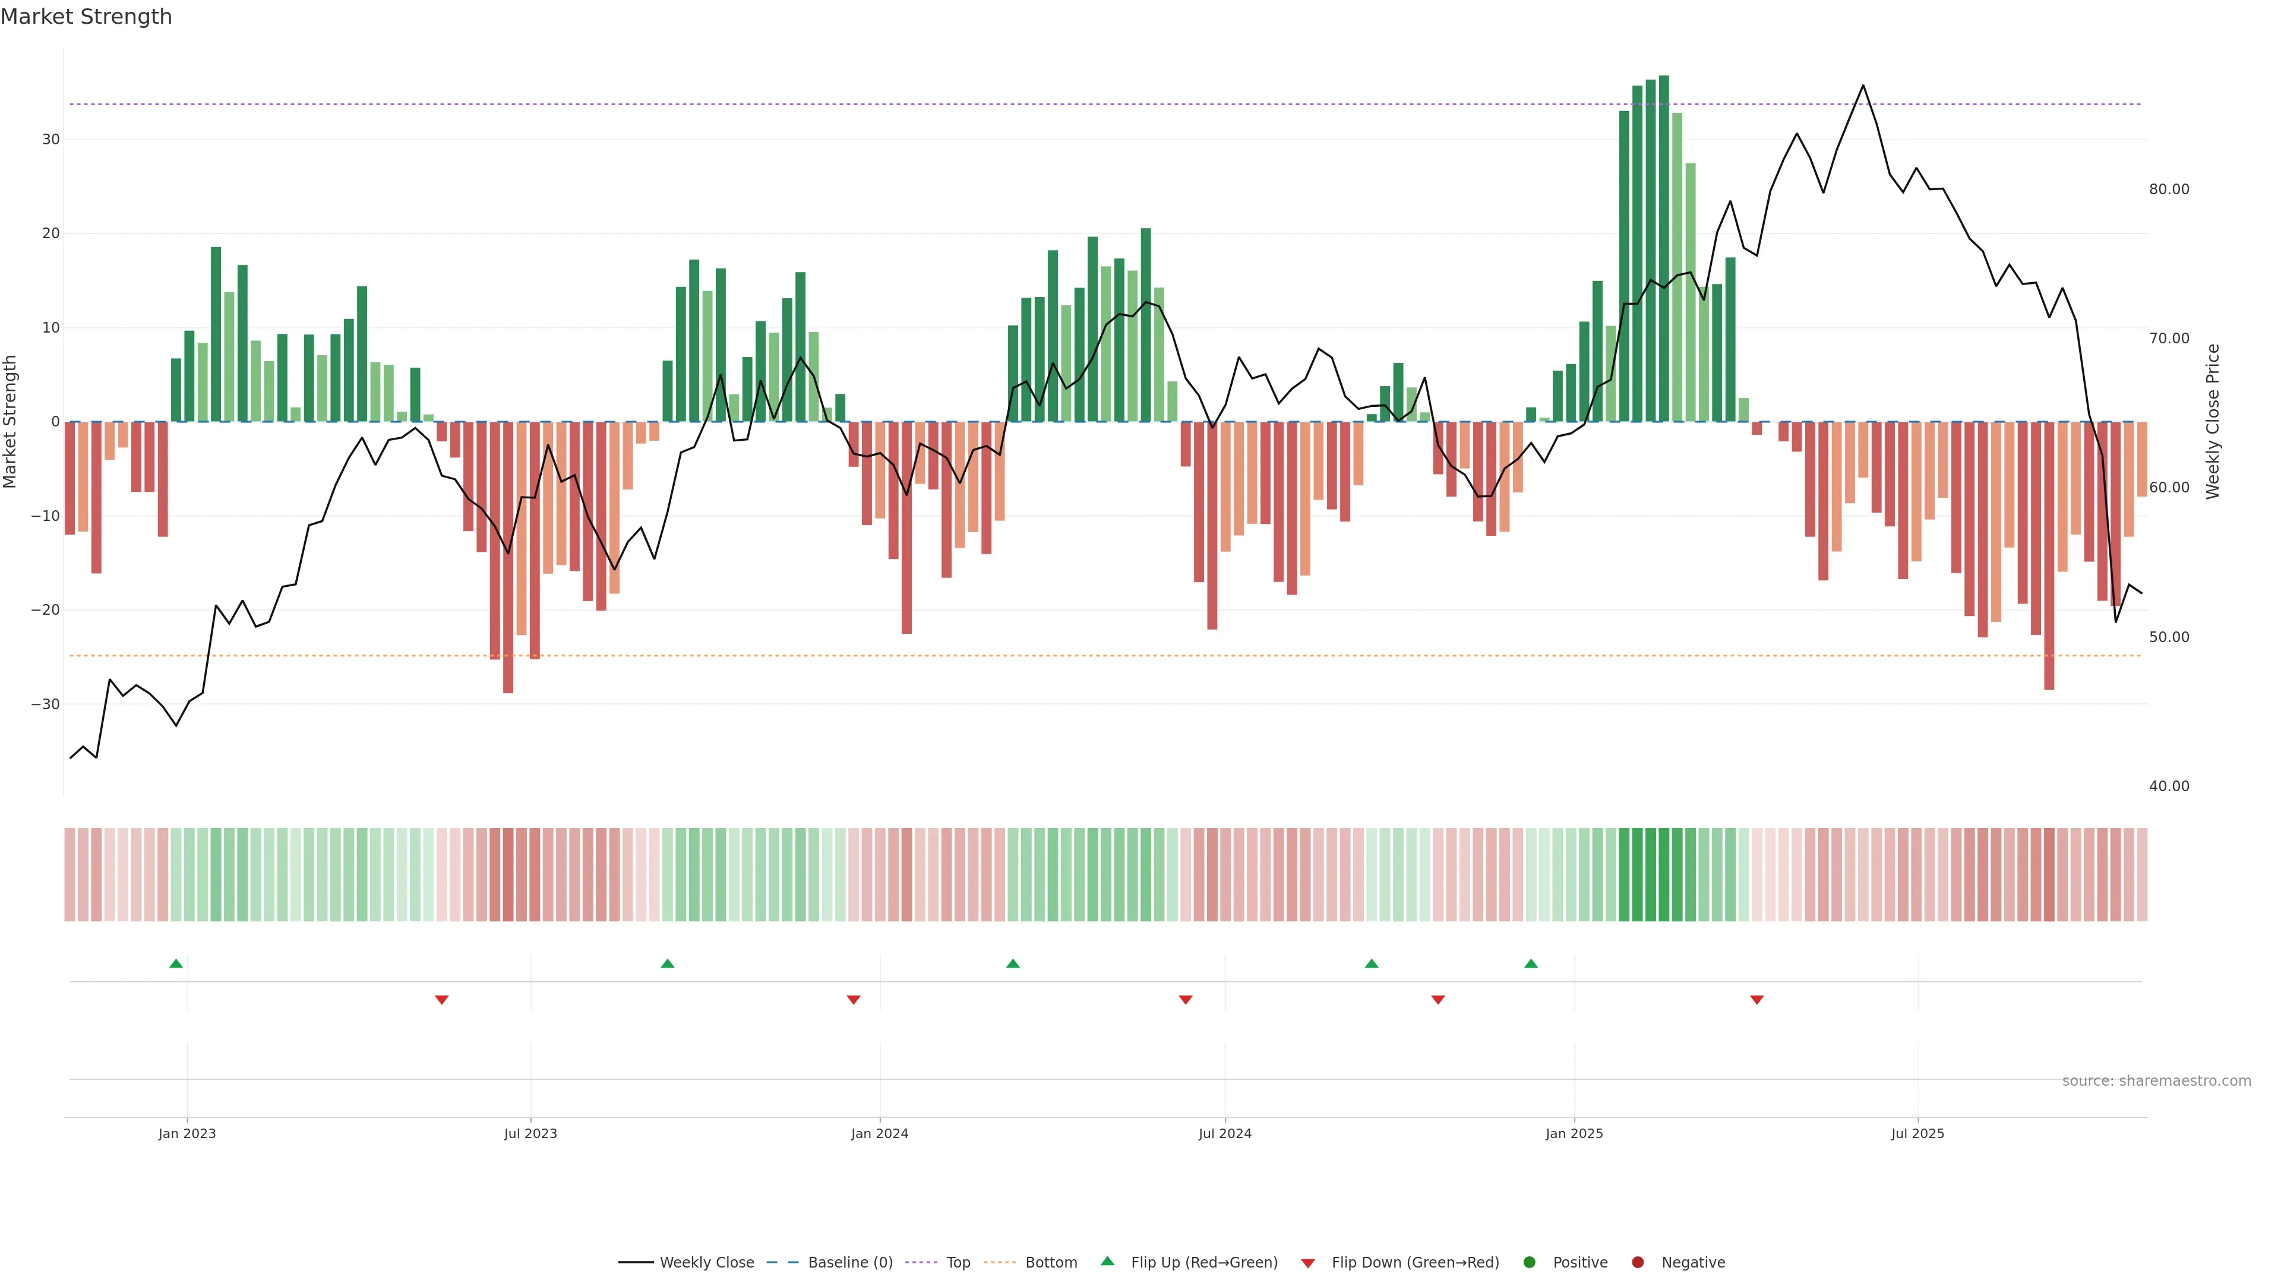Click the green flip-up marker before Jan 2023
2281x1283 pixels.
(176, 963)
